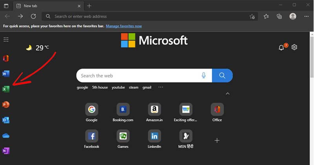Open the Collections panel

click(279, 16)
